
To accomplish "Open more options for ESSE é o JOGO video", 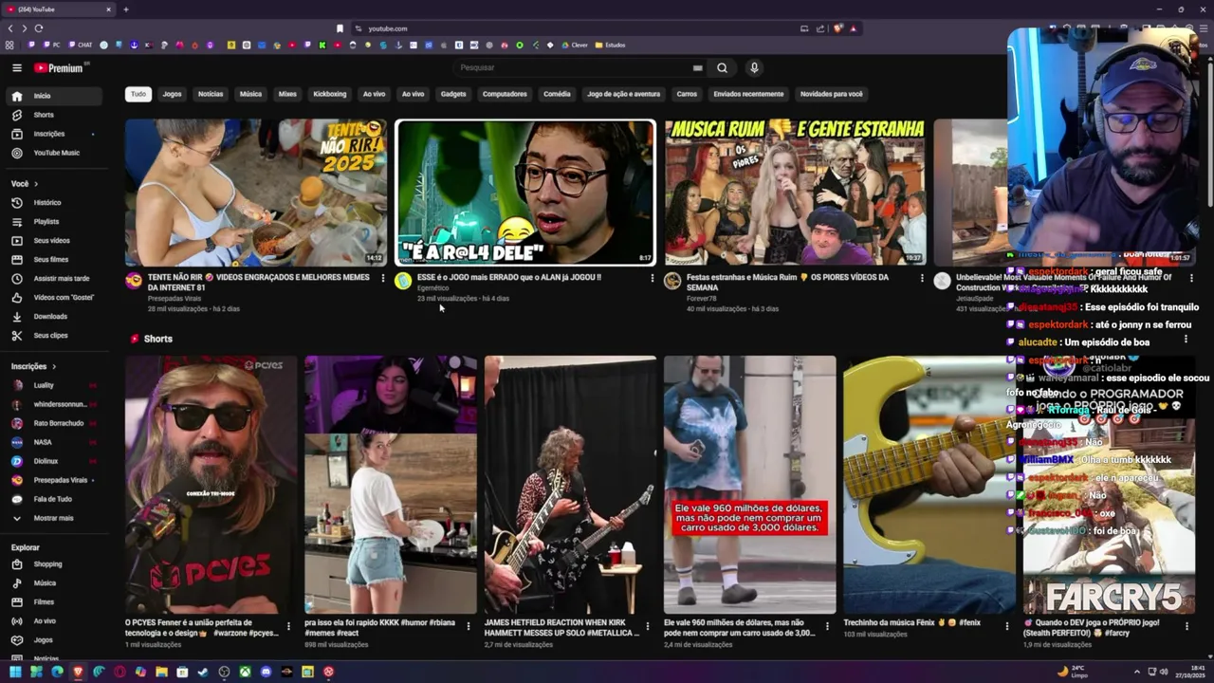I will [652, 278].
